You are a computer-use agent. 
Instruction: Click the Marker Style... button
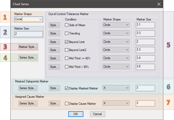tap(28, 47)
